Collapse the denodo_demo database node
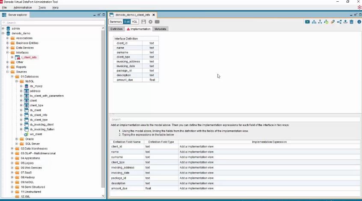Image resolution: width=362 pixels, height=201 pixels. [x=3, y=33]
